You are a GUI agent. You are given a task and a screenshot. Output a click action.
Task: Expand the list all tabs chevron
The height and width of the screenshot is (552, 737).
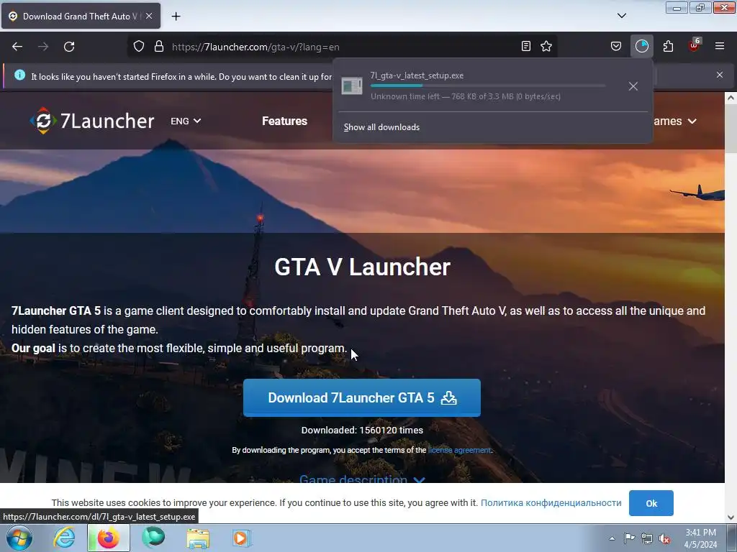pyautogui.click(x=621, y=16)
